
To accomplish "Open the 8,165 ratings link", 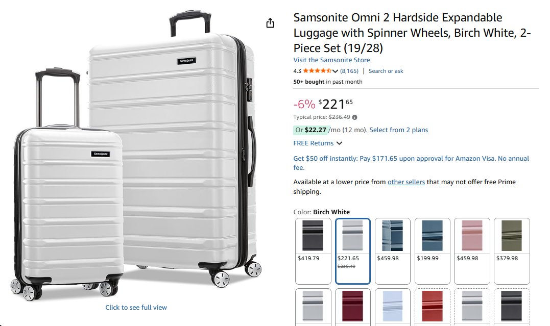I will [349, 71].
